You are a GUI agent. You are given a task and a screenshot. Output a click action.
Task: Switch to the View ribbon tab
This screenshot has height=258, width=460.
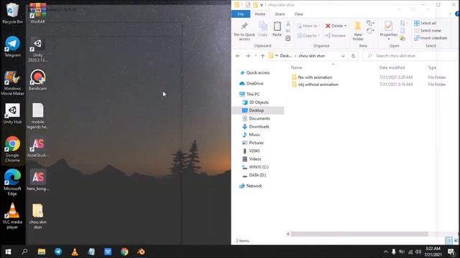point(299,14)
